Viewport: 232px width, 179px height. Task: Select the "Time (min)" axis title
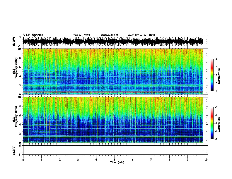pos(117,162)
